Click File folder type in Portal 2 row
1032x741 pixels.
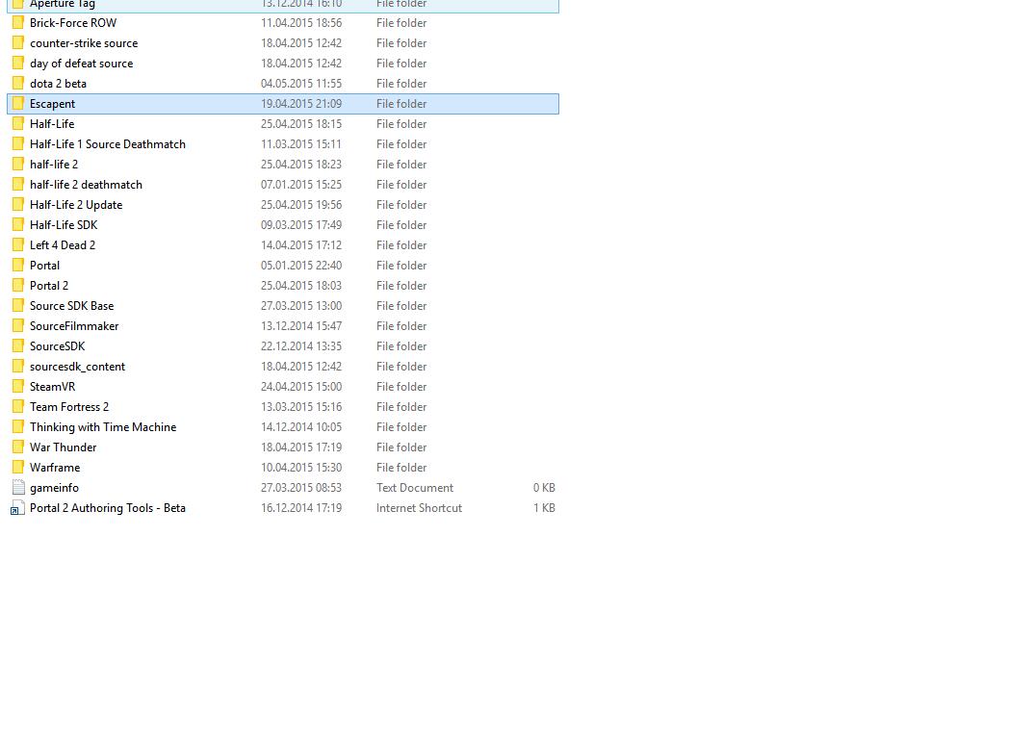[401, 286]
